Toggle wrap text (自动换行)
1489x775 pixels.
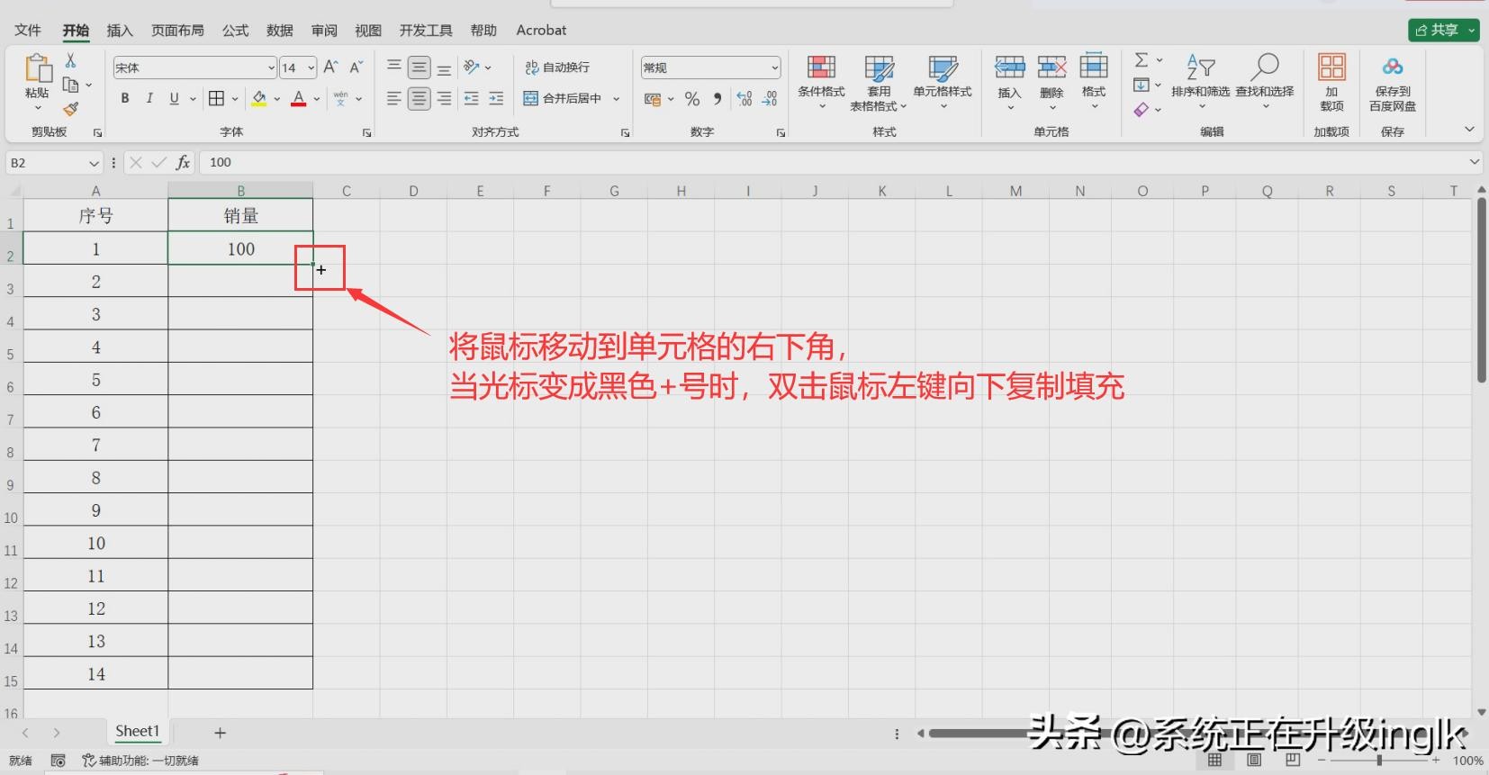pyautogui.click(x=557, y=68)
